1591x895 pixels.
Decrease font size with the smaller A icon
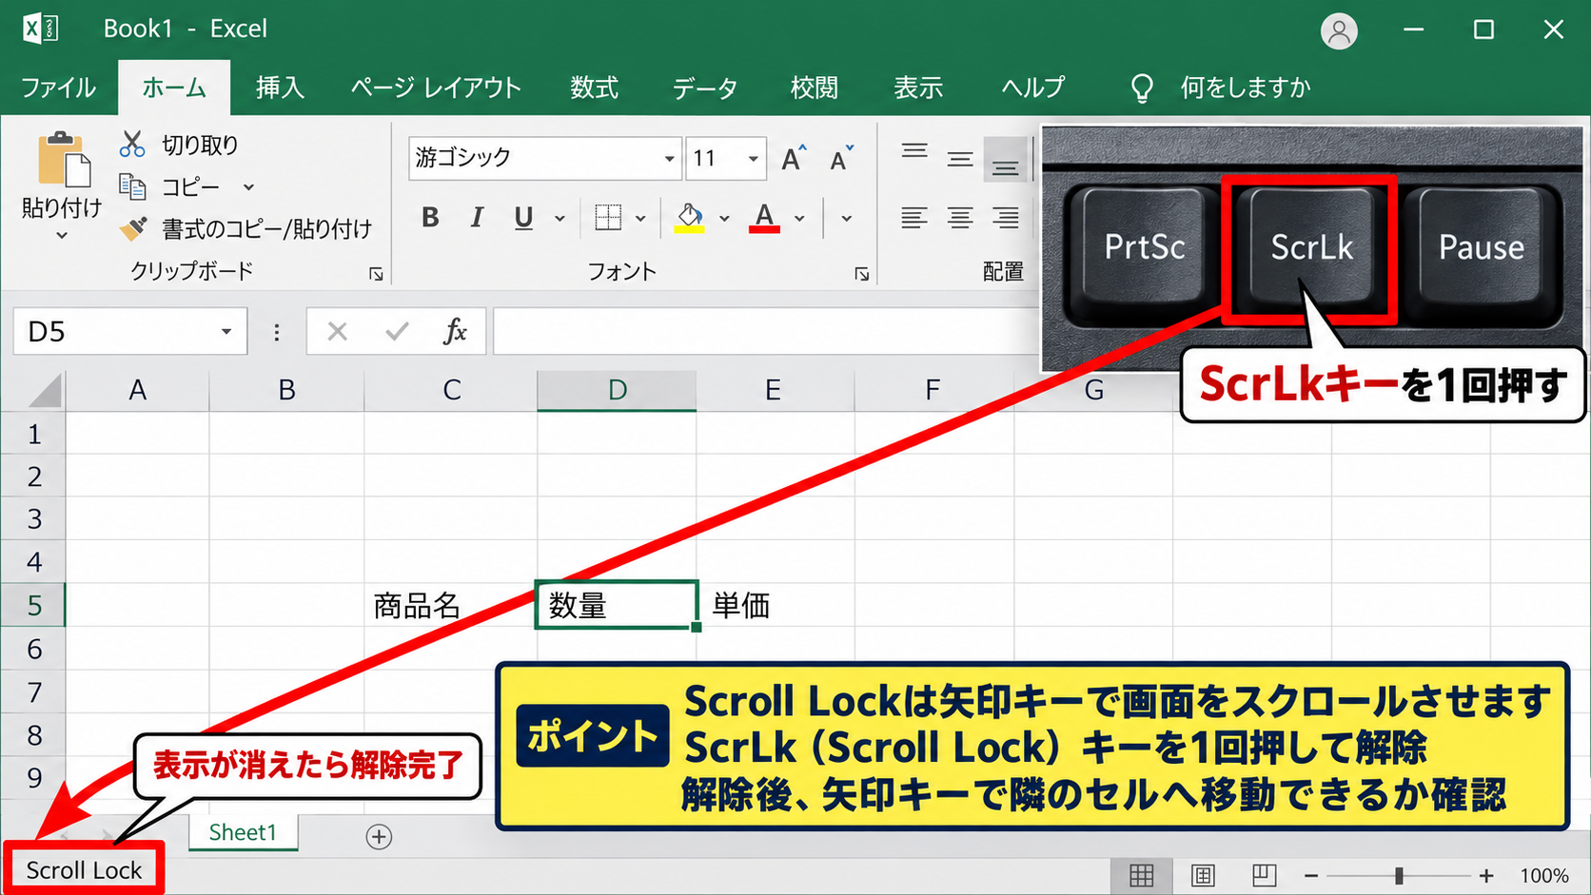(841, 158)
